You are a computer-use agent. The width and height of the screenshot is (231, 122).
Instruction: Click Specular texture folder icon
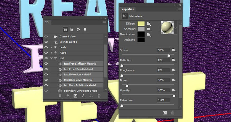click(149, 29)
